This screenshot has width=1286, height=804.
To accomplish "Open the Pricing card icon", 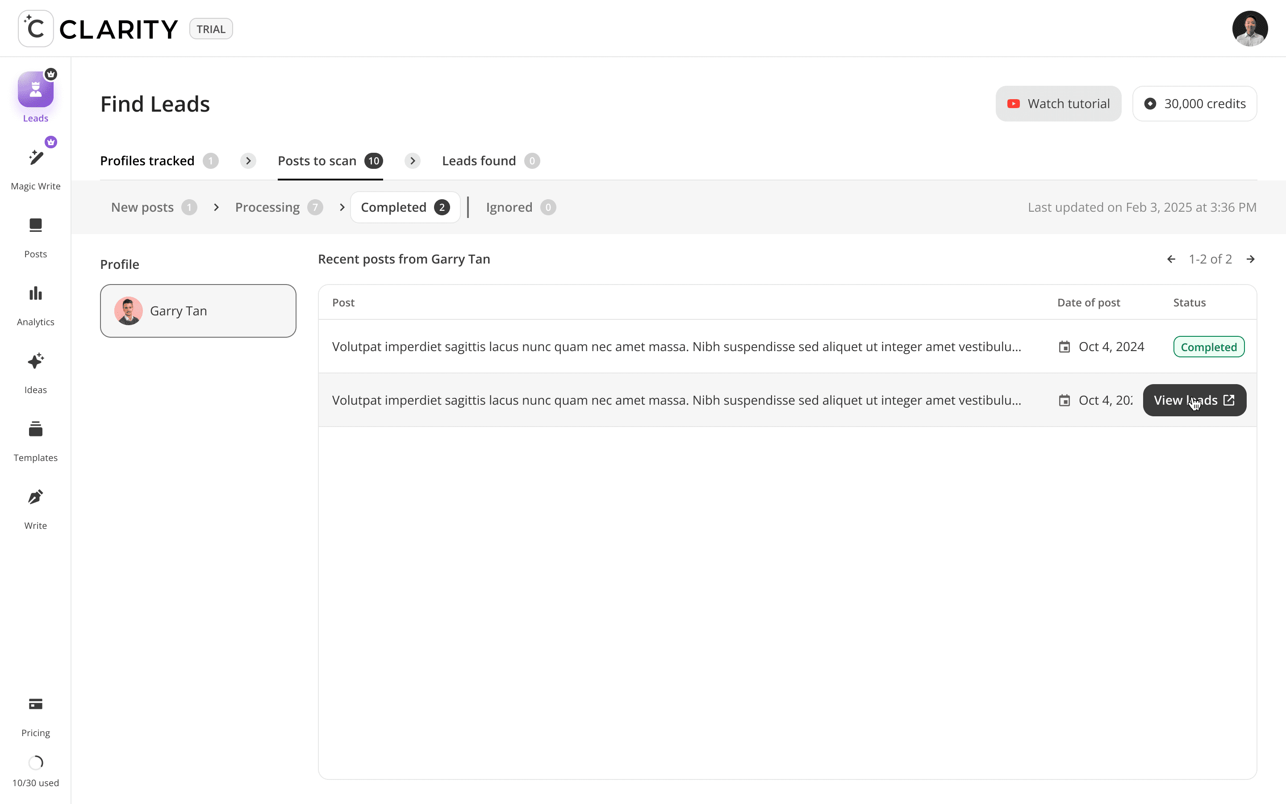I will [36, 704].
